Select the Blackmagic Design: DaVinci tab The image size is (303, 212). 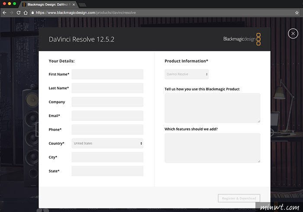click(48, 4)
